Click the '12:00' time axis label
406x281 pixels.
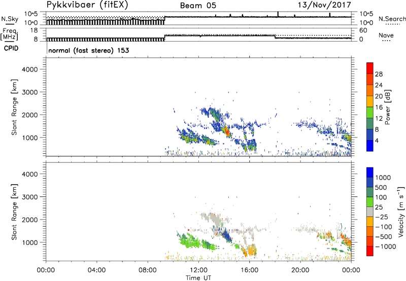[198, 270]
